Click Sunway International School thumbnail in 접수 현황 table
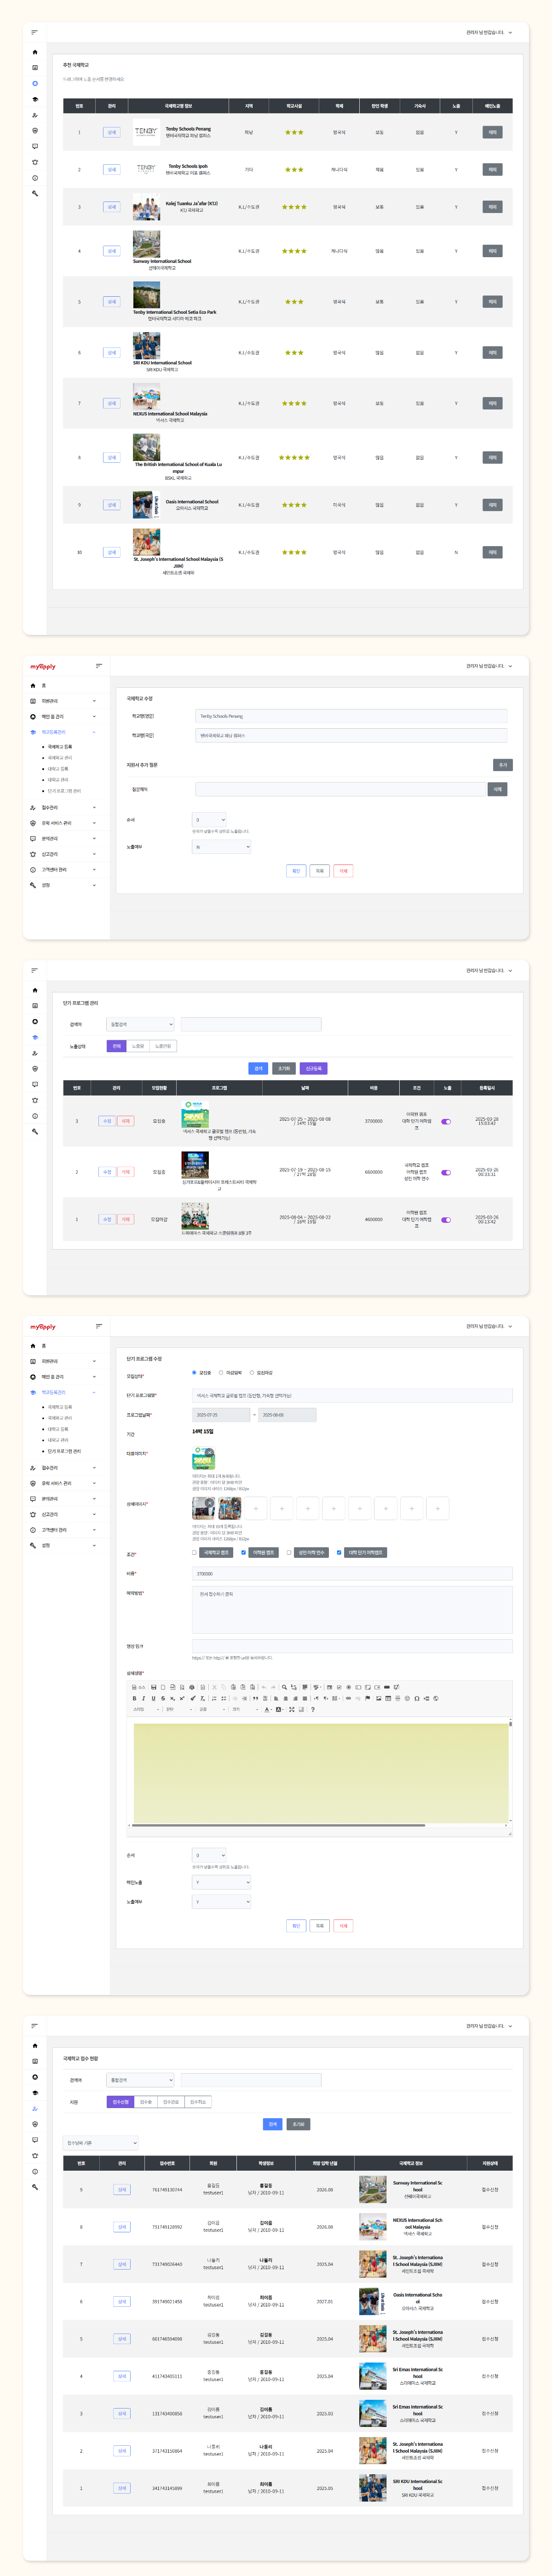 pos(373,2190)
